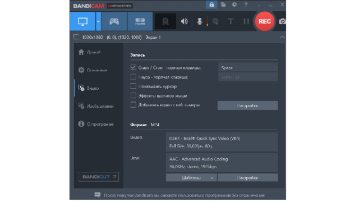Mute the speaker sound icon

point(184,21)
